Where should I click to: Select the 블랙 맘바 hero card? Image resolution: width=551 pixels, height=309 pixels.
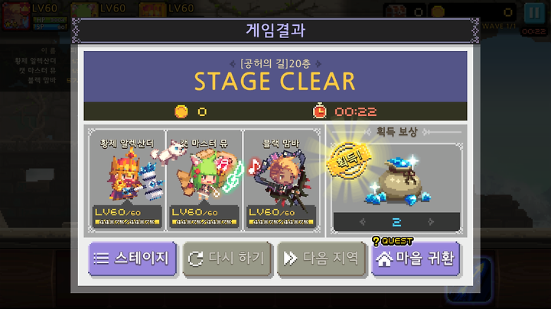click(281, 180)
